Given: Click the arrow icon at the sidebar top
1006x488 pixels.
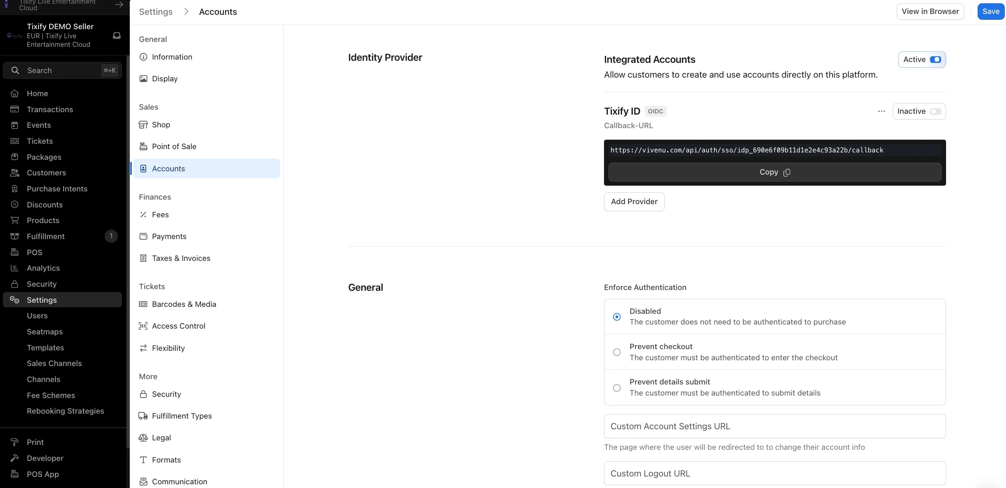Looking at the screenshot, I should click(x=119, y=5).
